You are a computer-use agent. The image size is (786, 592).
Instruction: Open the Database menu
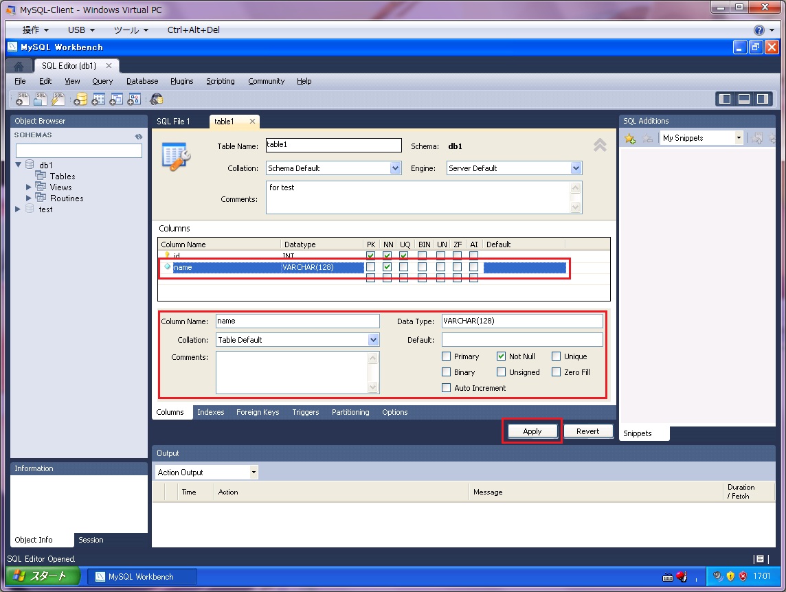[142, 81]
